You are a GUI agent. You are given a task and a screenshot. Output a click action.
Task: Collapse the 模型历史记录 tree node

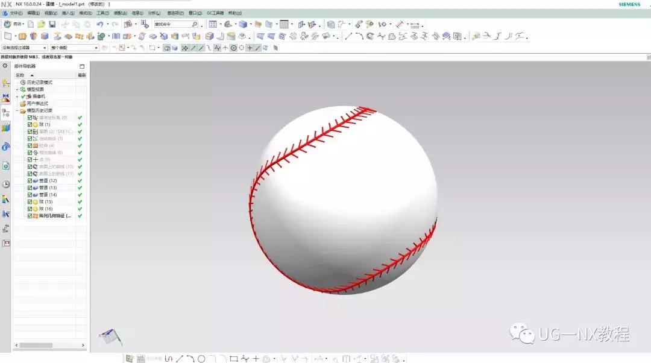[17, 111]
